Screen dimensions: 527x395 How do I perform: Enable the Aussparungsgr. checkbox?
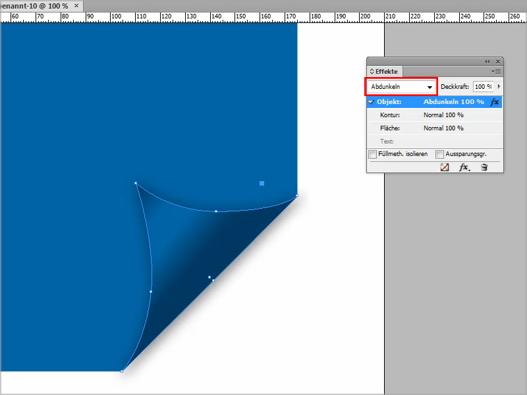click(x=439, y=153)
